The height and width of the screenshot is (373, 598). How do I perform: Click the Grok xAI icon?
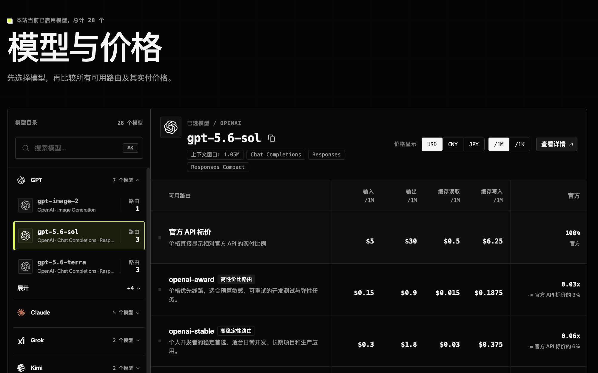[x=21, y=340]
